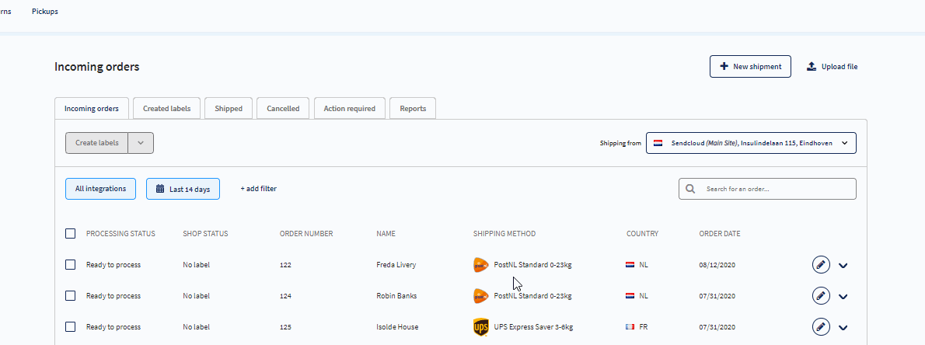Click the PostNL logo for Robin Banks
This screenshot has height=345, width=925.
click(x=481, y=295)
